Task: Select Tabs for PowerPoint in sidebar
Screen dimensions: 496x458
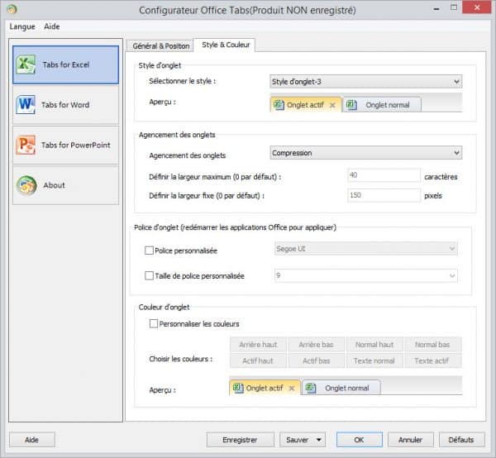Action: pos(66,145)
